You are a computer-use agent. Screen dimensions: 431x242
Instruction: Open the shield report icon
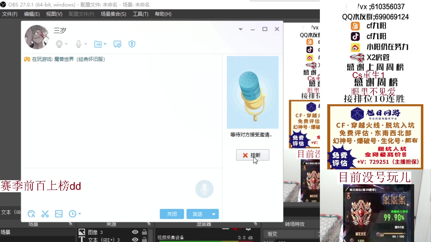[132, 44]
